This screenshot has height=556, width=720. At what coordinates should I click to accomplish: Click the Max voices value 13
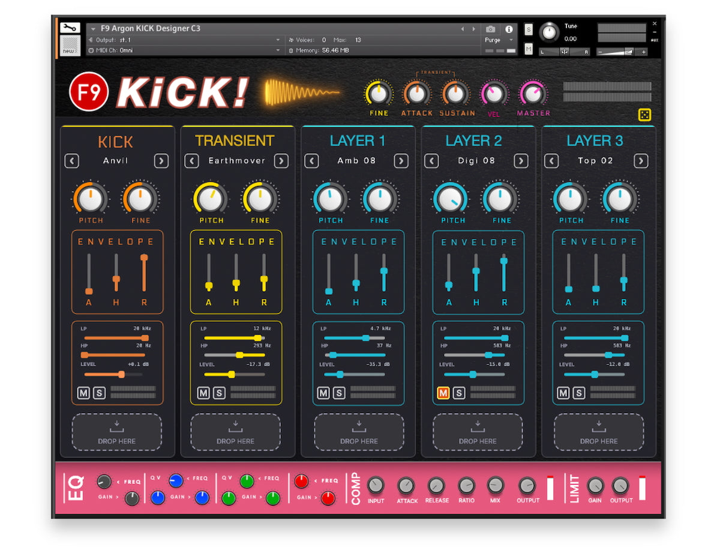tap(358, 40)
